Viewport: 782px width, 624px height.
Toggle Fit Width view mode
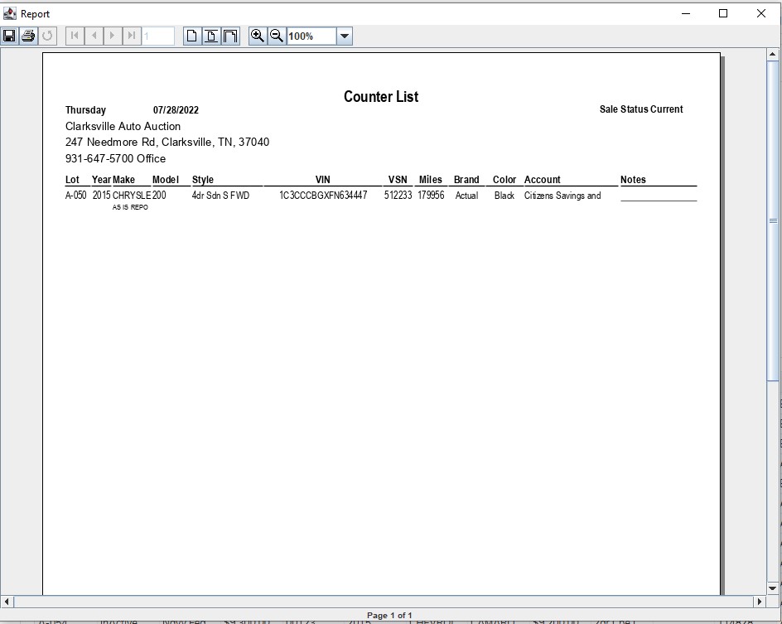pyautogui.click(x=230, y=36)
